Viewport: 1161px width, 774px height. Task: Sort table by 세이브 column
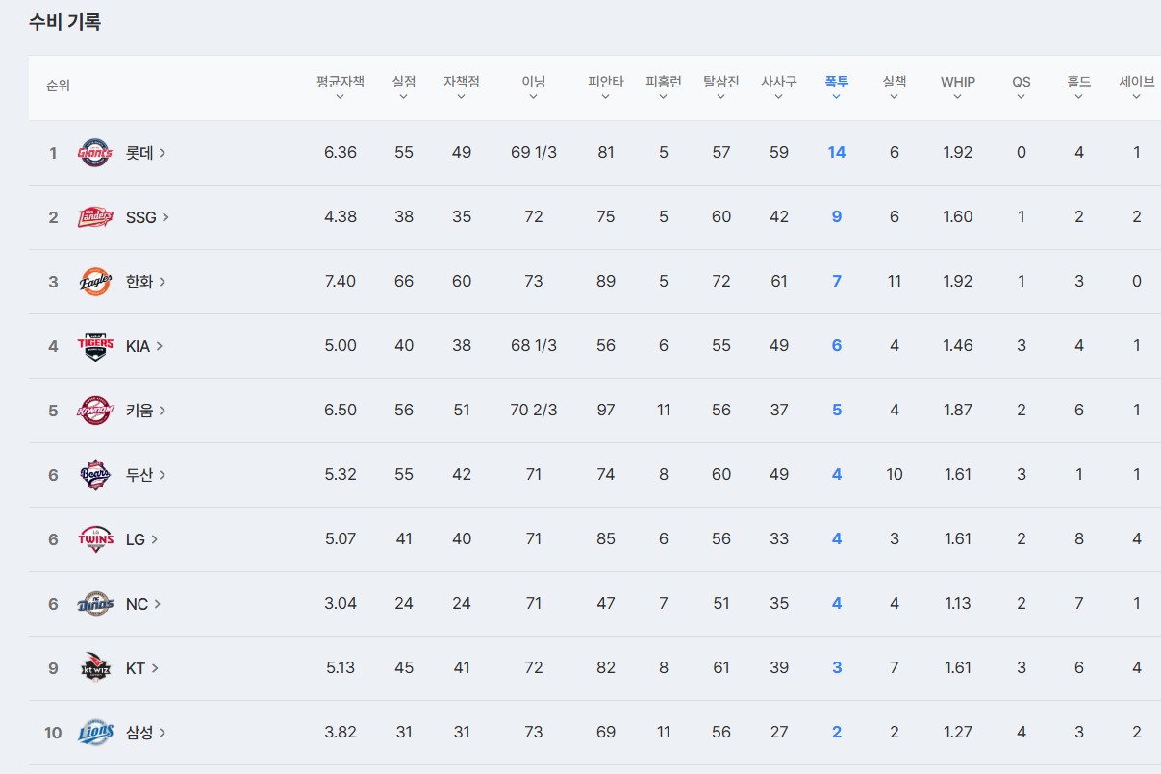coord(1136,87)
